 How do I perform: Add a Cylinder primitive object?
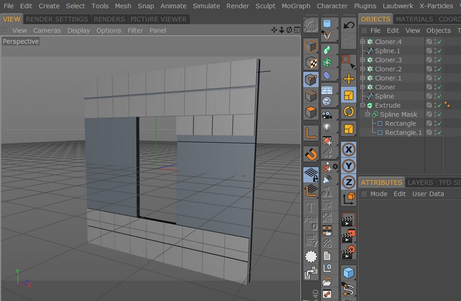point(327,23)
